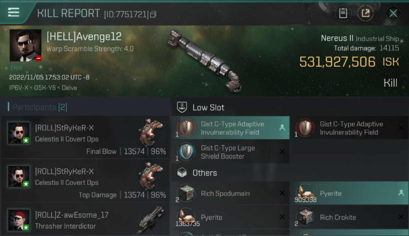Click the Participants [2] header tab
This screenshot has height=236, width=409.
(38, 107)
